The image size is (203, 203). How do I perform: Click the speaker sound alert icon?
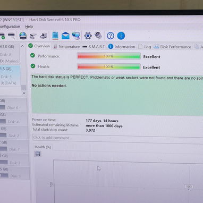coord(98,36)
